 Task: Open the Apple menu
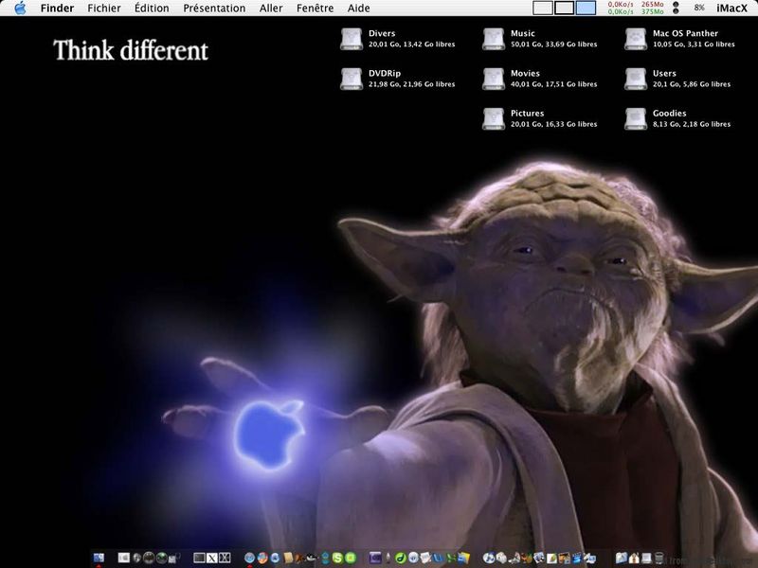[20, 8]
